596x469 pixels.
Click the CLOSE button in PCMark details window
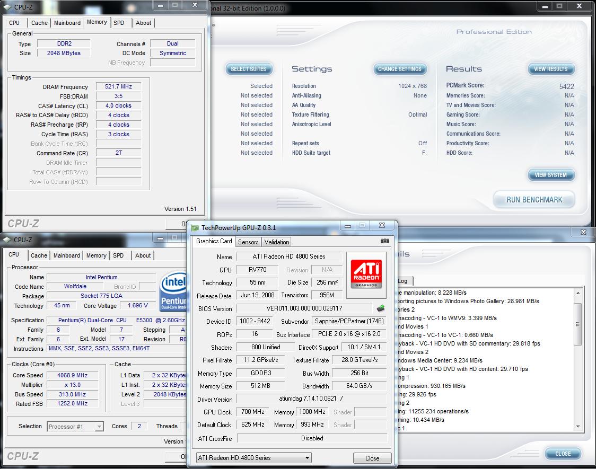point(563,454)
